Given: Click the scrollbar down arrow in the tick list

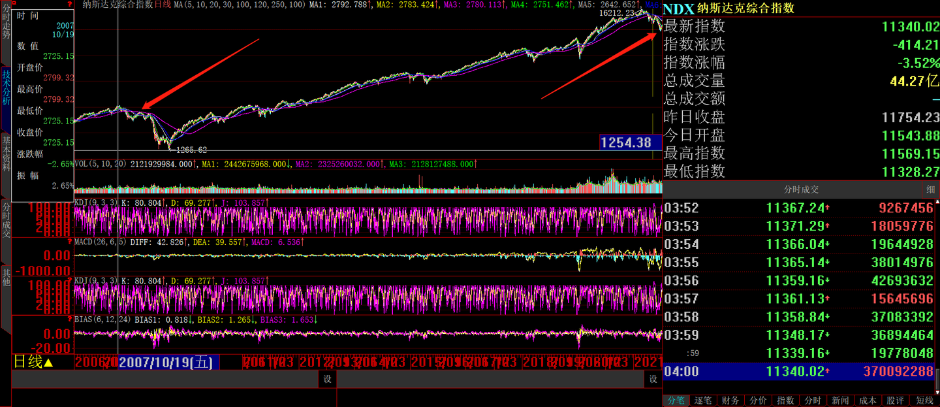Looking at the screenshot, I should tap(937, 391).
